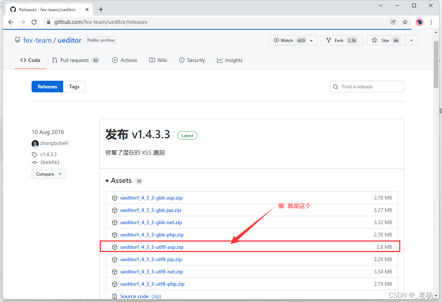Download ueditor1_4_3_3-gbk-jsp.zip

pos(151,210)
